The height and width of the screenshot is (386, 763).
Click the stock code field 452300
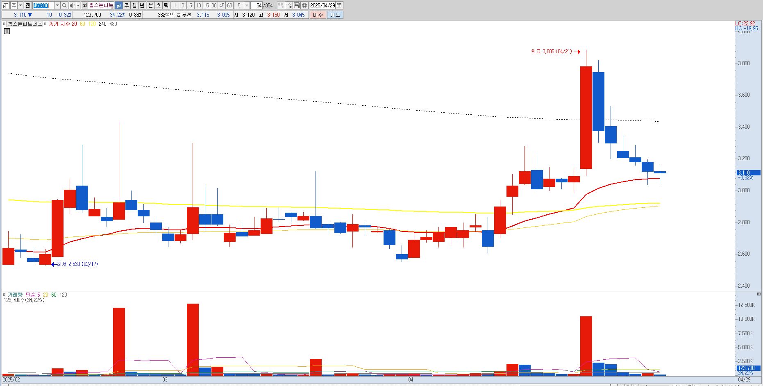[43, 5]
